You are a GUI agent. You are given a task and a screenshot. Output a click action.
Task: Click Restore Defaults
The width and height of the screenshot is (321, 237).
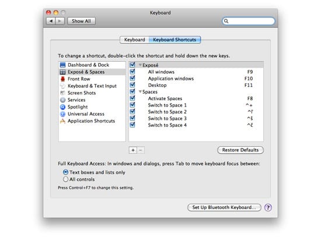240,150
